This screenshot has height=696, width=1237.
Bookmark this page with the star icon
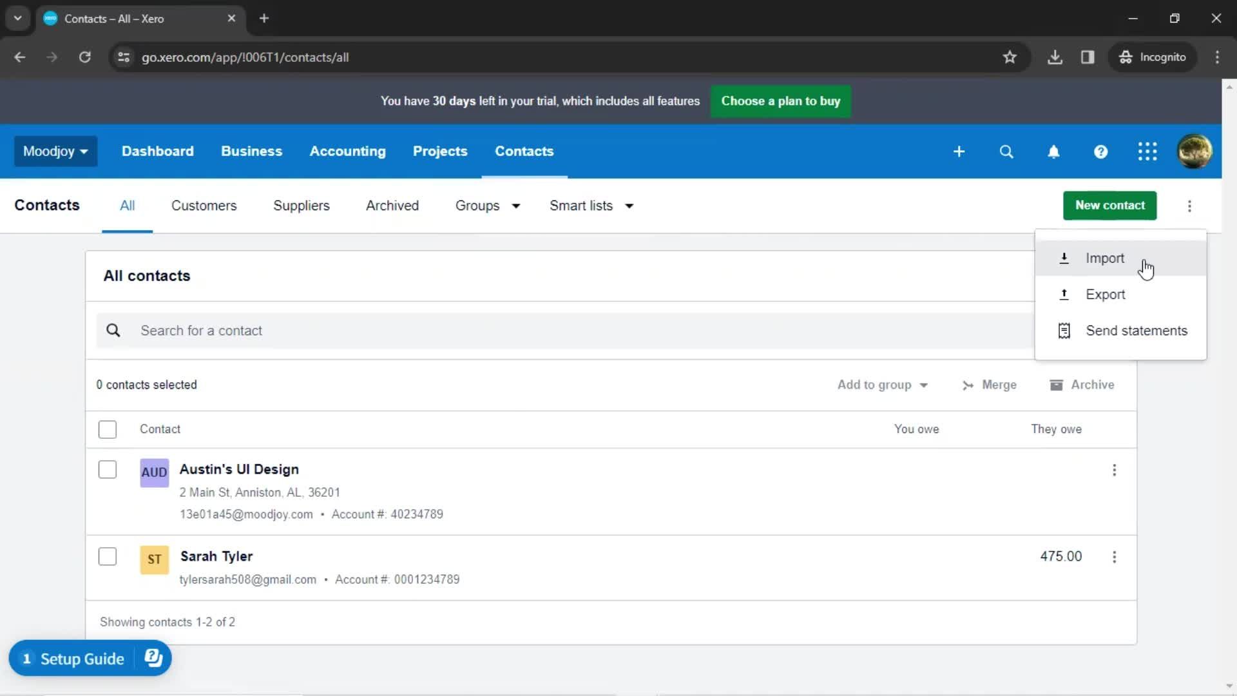pos(1010,57)
